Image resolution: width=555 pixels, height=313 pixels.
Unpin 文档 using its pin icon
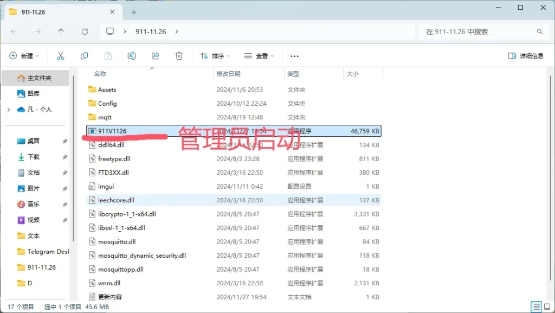coord(65,173)
